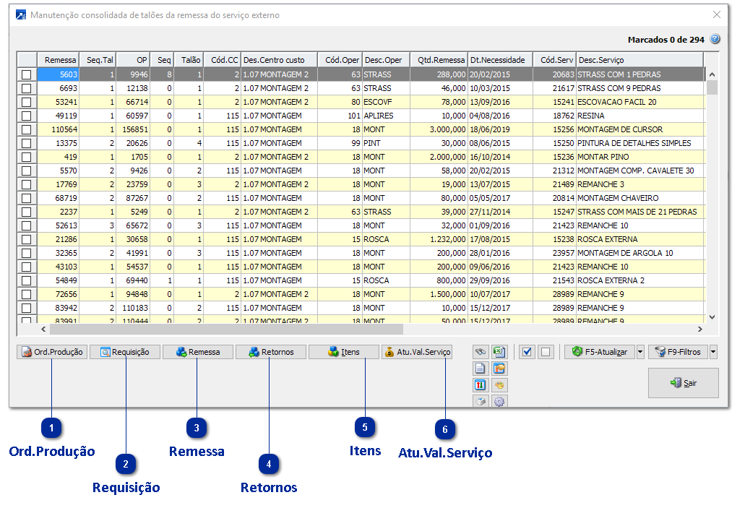Tick the checkbox for remessa 110564
Screen dimensions: 745x508
[27, 129]
